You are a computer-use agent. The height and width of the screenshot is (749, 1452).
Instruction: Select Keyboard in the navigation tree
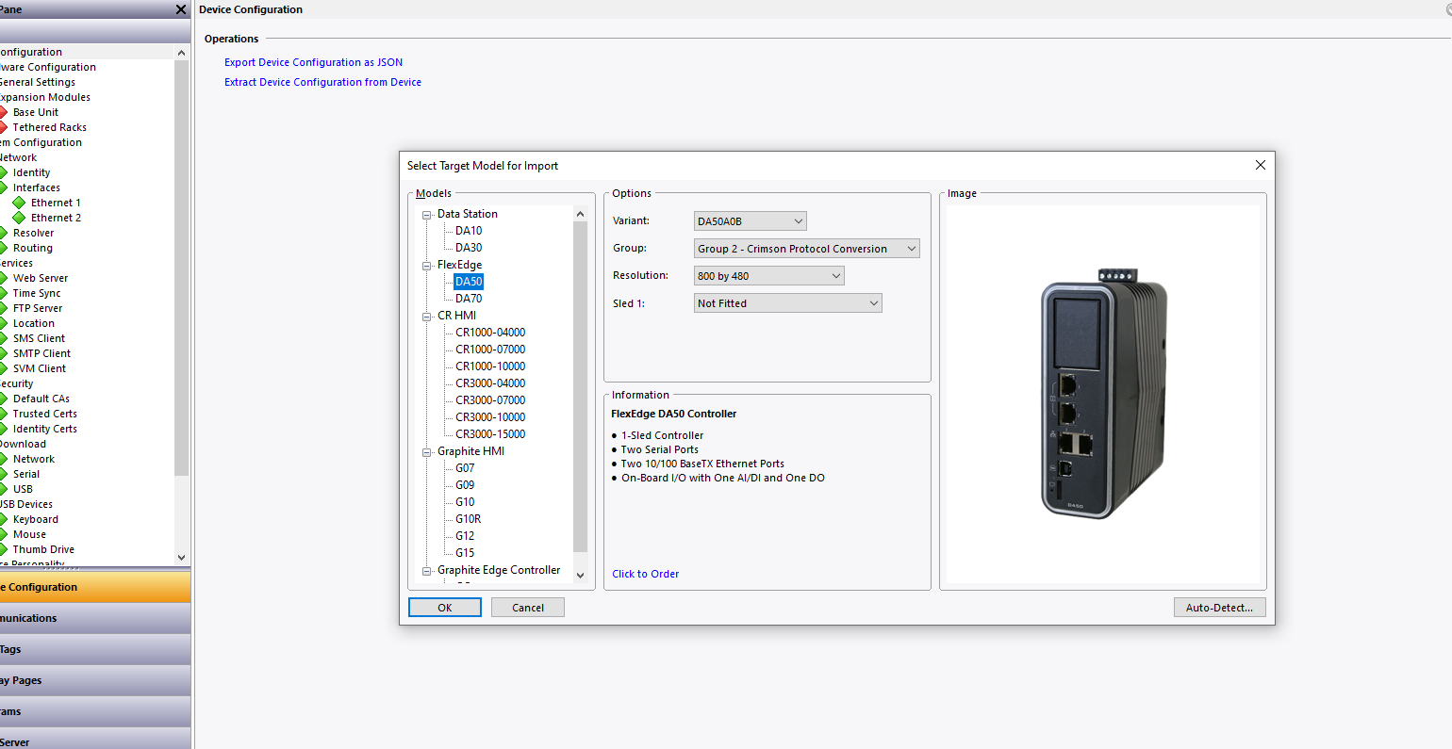(x=36, y=519)
